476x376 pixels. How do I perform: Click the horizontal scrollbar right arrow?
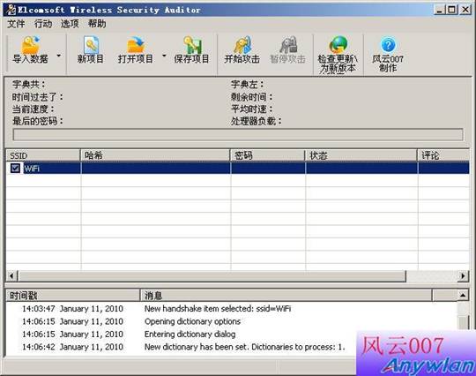point(464,276)
